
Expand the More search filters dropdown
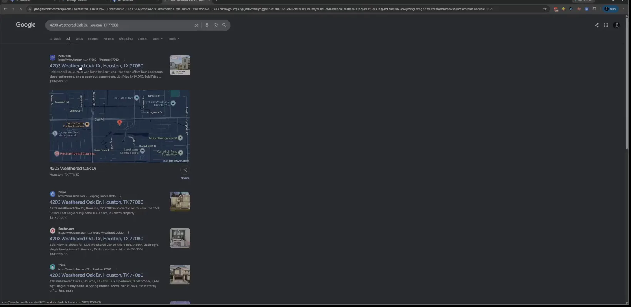(x=157, y=39)
